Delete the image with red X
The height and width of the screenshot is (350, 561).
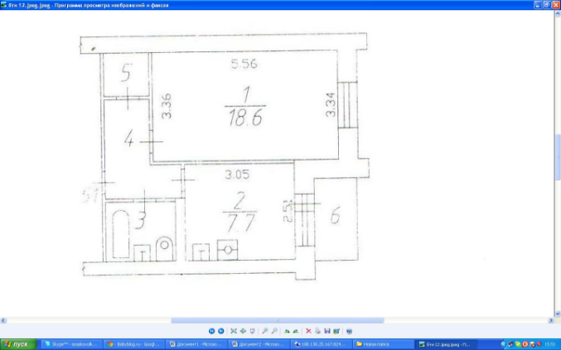coord(308,329)
